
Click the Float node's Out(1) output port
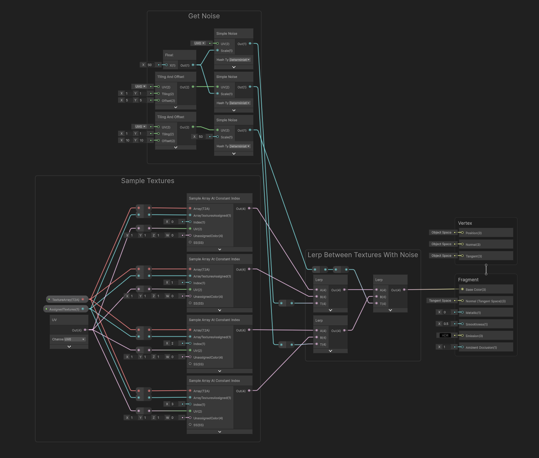193,65
